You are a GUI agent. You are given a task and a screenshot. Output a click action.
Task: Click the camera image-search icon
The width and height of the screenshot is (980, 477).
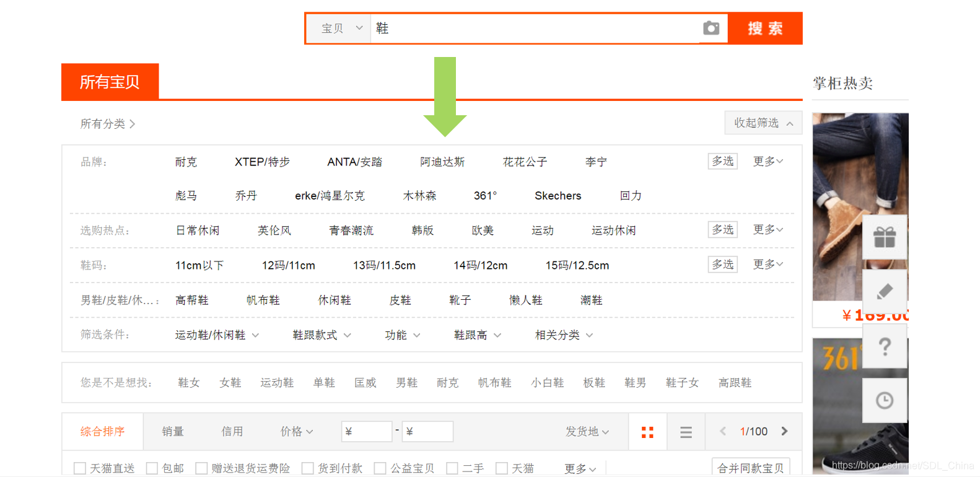tap(711, 28)
